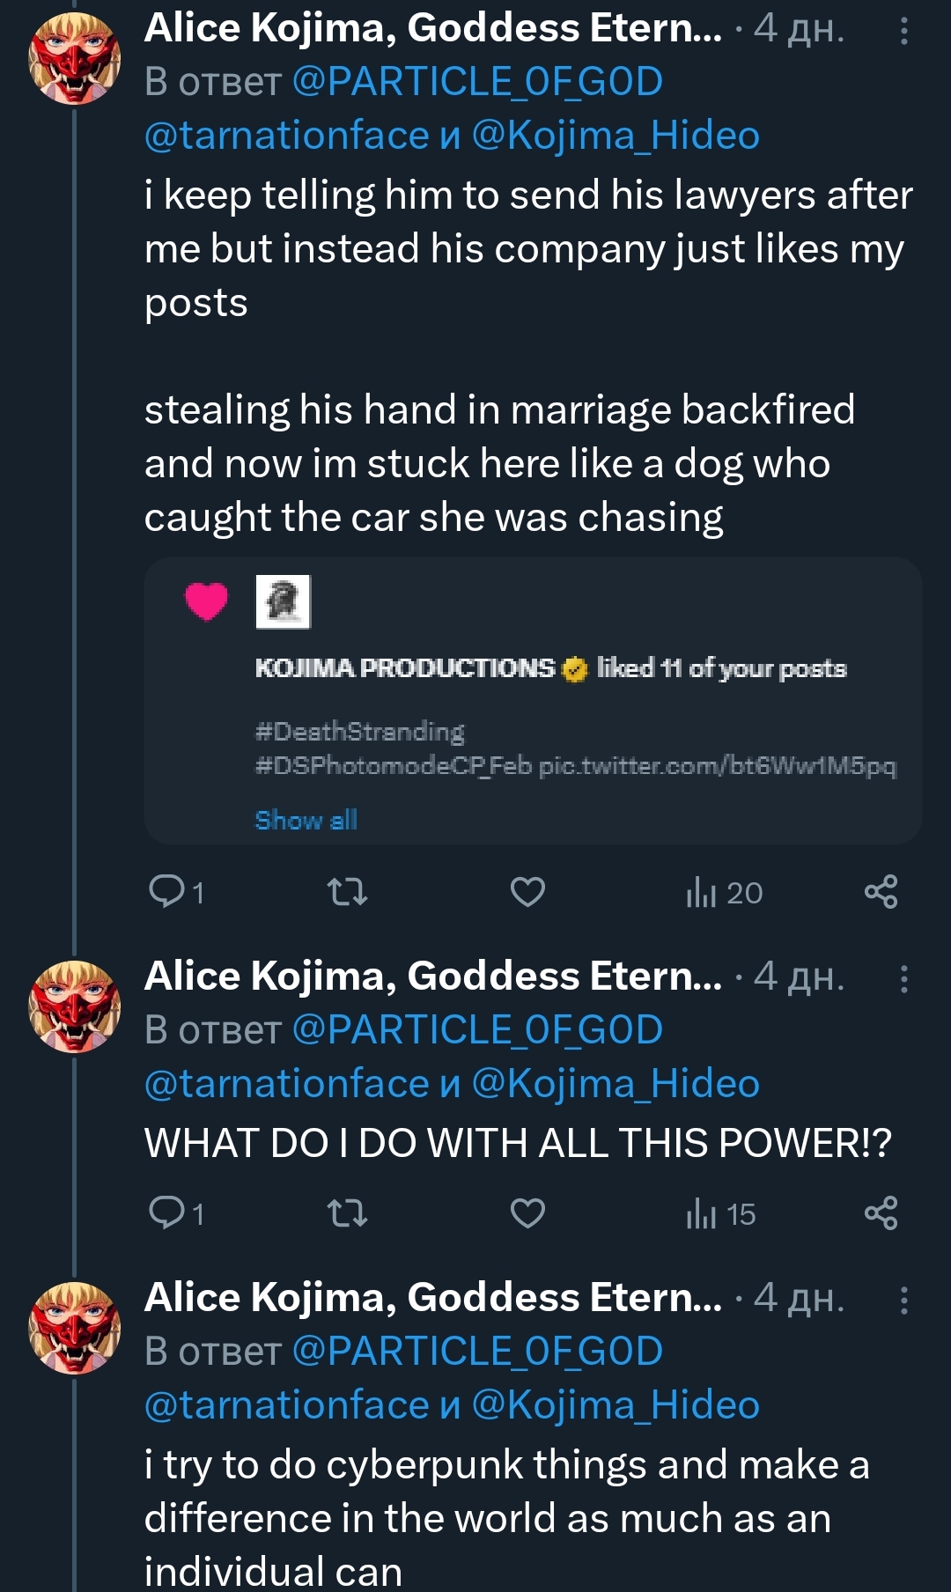Open author name on the cyberpunk tweet
Viewport: 951px width, 1592px height.
pos(433,1297)
